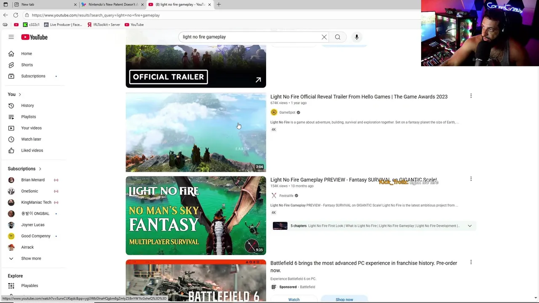Expand the 5 chapters dropdown
The image size is (539, 303).
tap(470, 226)
